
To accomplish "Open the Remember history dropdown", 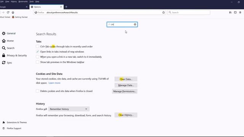I will [69, 109].
